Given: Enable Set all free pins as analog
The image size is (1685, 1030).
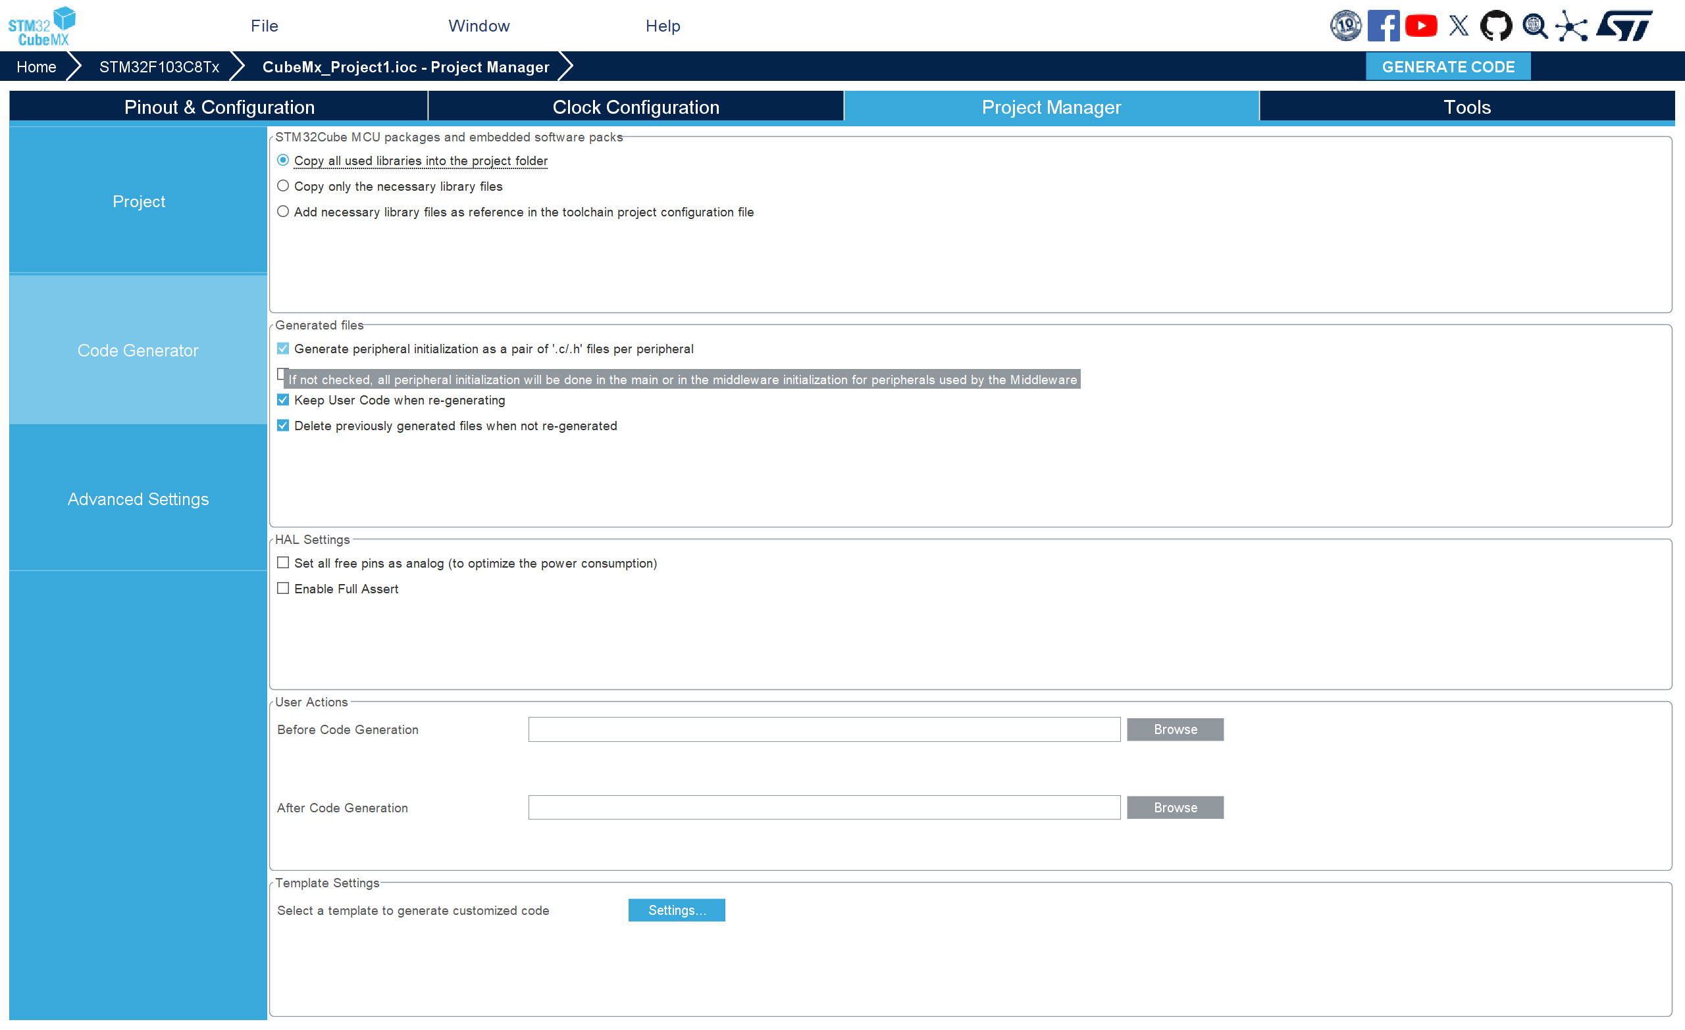Looking at the screenshot, I should coord(283,563).
